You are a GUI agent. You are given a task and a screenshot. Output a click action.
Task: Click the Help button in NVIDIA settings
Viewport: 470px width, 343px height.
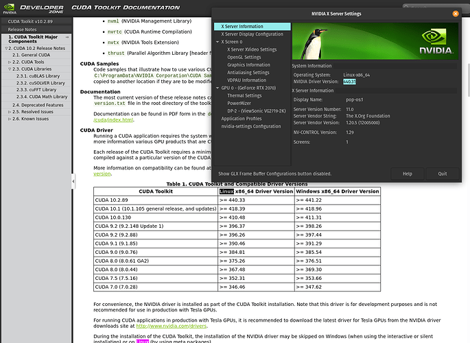408,174
